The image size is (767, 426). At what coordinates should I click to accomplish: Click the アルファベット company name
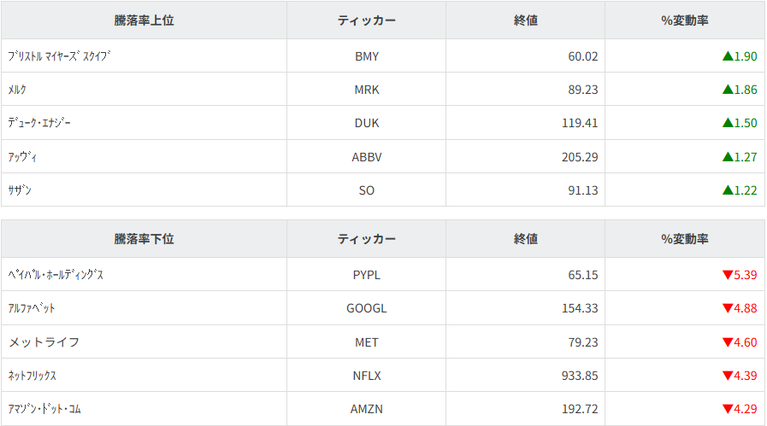coord(32,308)
